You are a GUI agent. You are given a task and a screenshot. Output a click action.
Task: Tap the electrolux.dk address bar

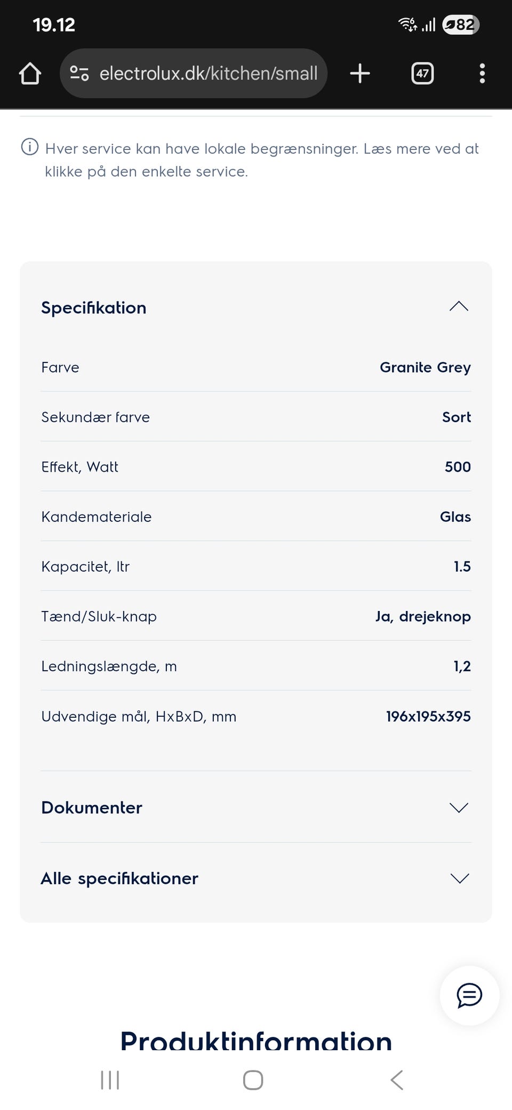point(208,74)
